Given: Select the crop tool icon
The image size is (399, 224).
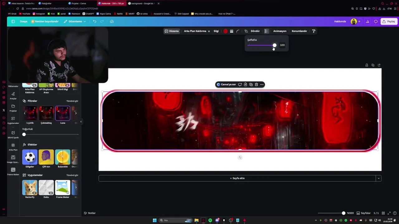Looking at the screenshot, I should [x=246, y=31].
